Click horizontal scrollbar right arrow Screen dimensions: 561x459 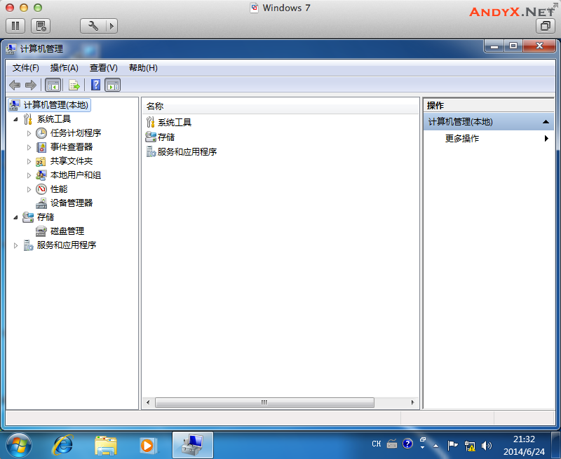tap(412, 402)
